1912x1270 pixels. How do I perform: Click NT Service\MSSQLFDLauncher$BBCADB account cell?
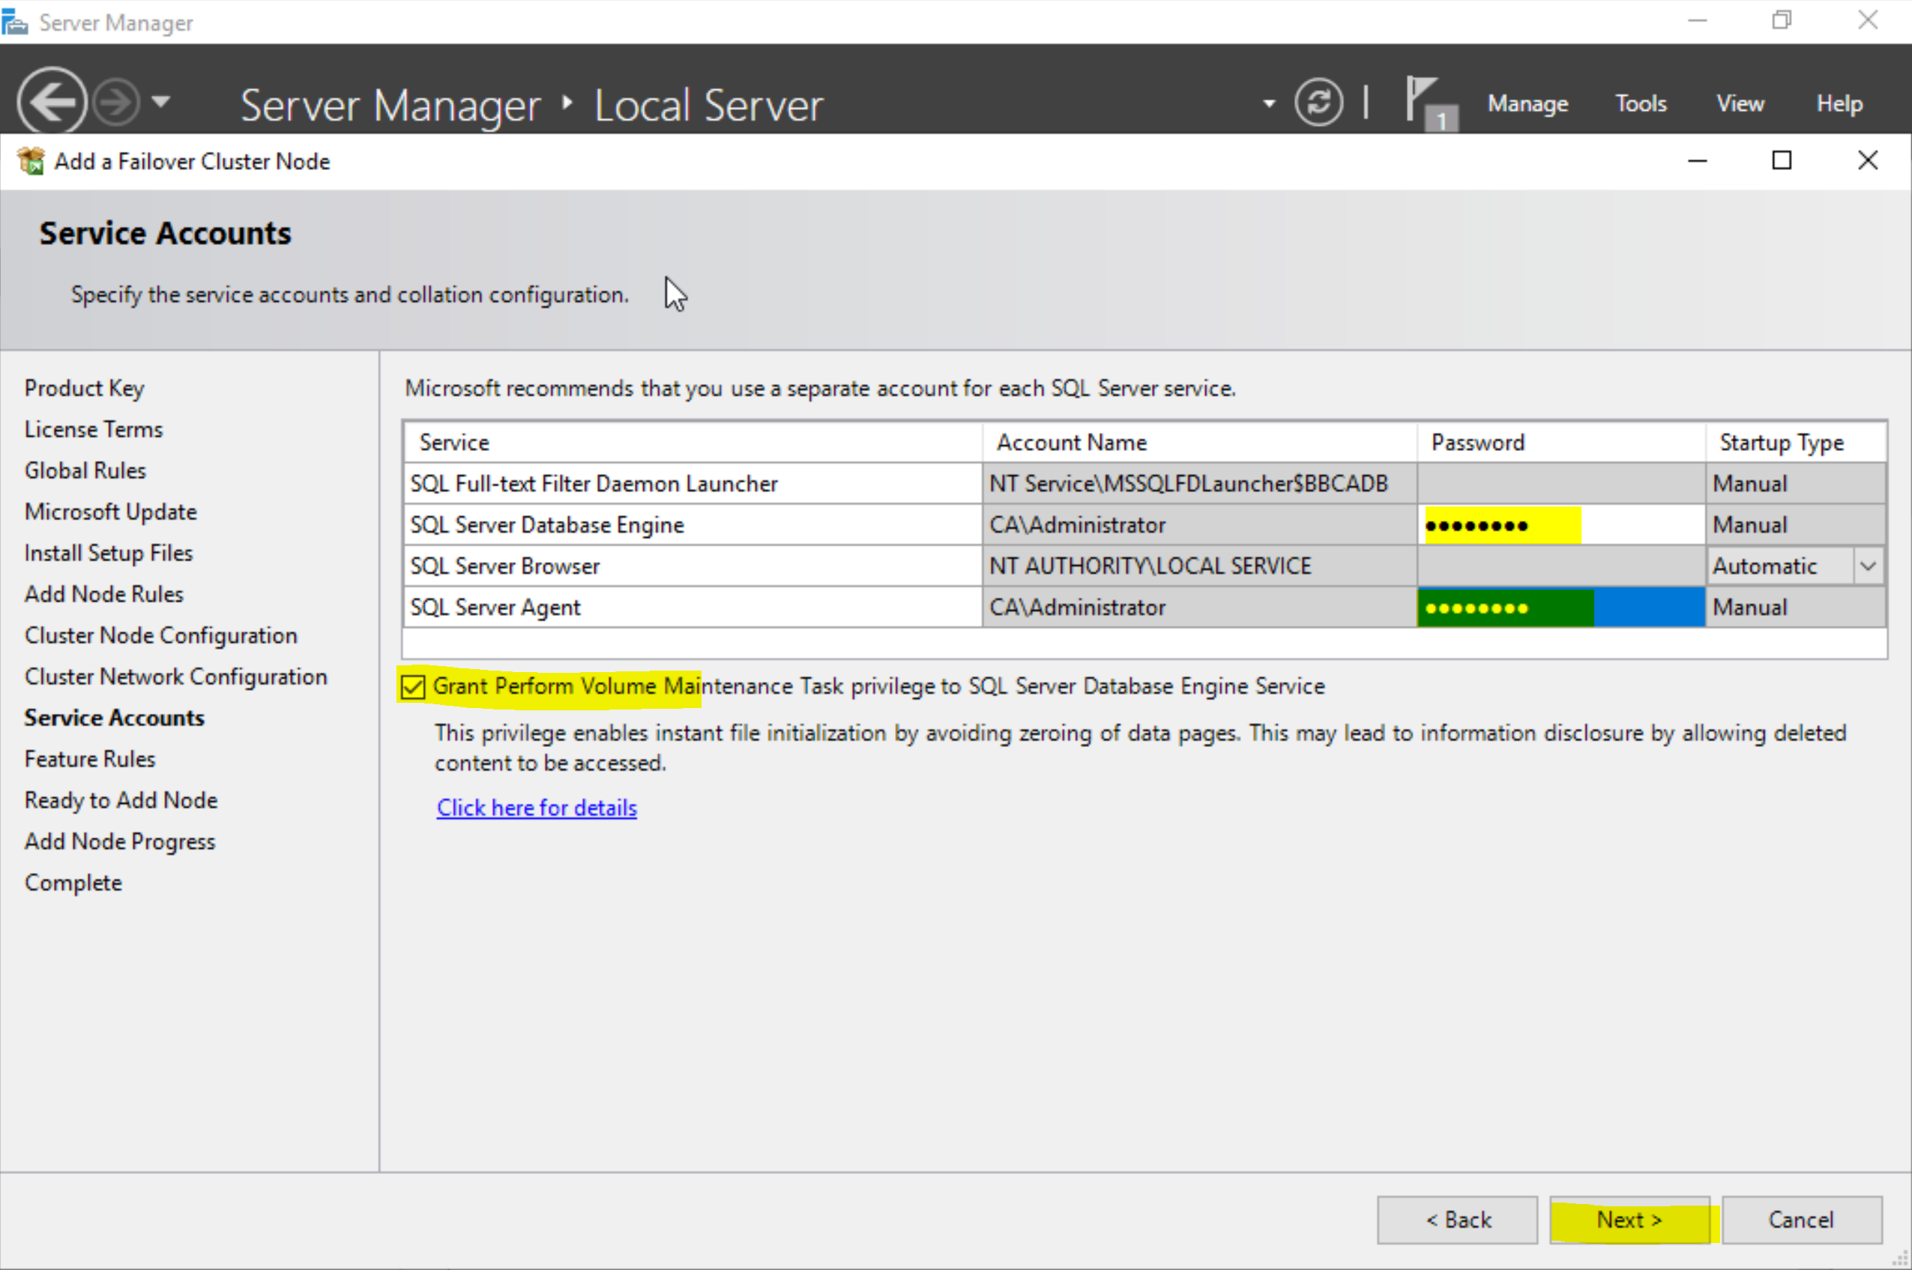[x=1200, y=483]
